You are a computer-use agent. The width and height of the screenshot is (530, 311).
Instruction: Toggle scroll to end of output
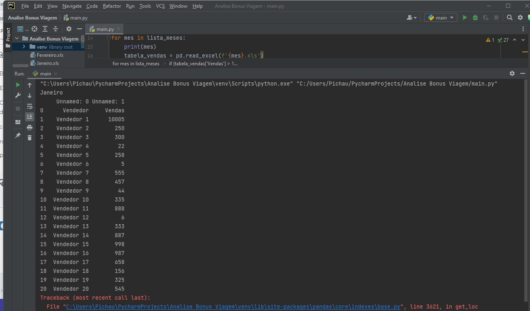point(30,117)
